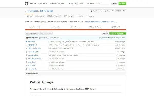This screenshot has height=96, width=154.
Task: Open README.md in file list
Action: [x=32, y=45]
